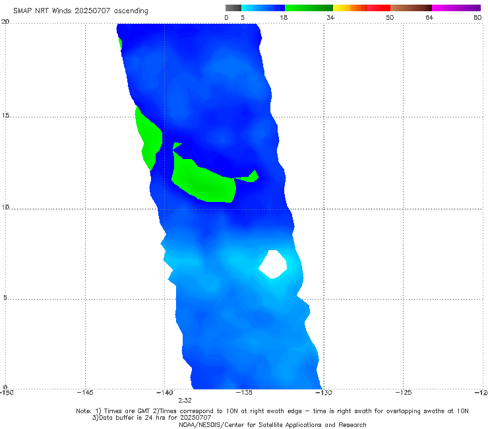Image resolution: width=488 pixels, height=429 pixels.
Task: Click the note line starting "Note: 1) Times are GMT"
Action: (272, 411)
